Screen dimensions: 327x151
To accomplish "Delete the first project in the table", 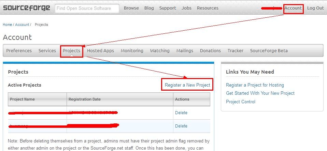I will [x=181, y=112].
